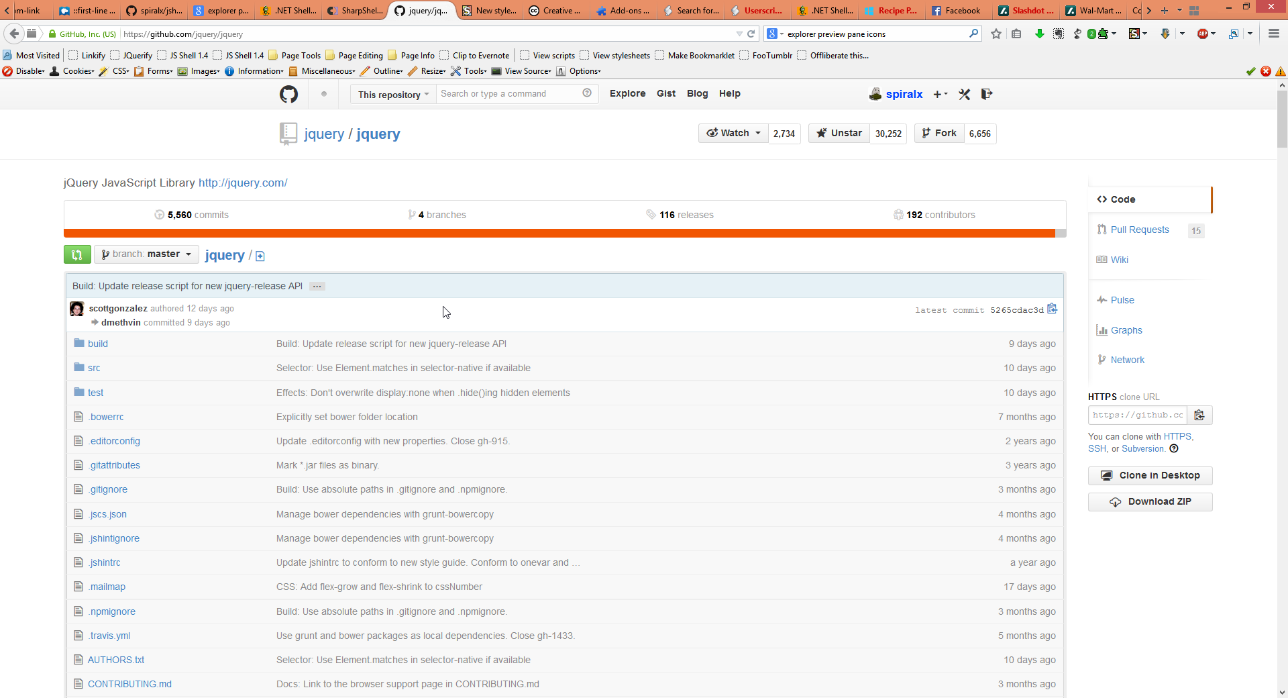
Task: Open the Firefox hamburger menu
Action: (x=1273, y=34)
